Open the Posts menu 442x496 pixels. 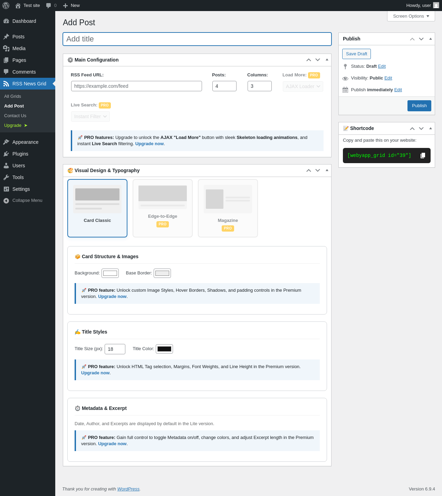pos(28,37)
